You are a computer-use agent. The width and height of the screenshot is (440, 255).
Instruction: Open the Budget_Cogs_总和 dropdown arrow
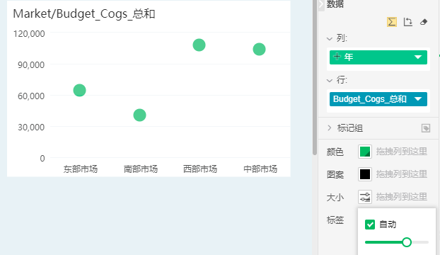tap(418, 99)
